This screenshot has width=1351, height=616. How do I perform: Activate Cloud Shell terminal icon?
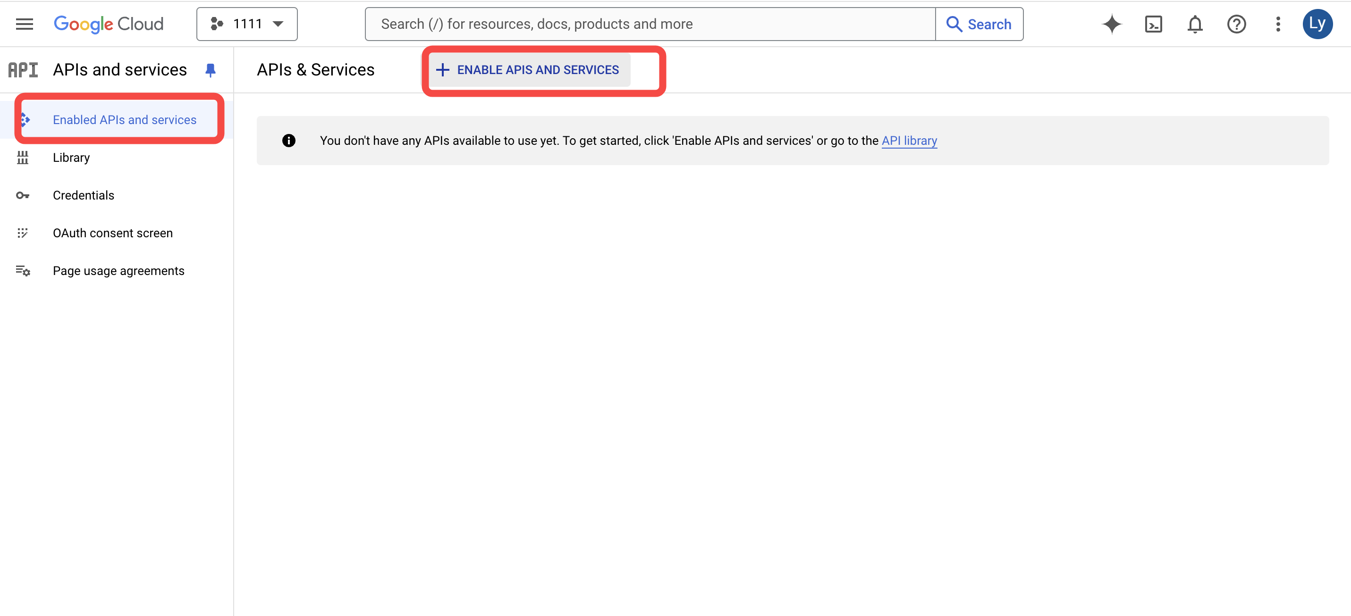pyautogui.click(x=1153, y=24)
